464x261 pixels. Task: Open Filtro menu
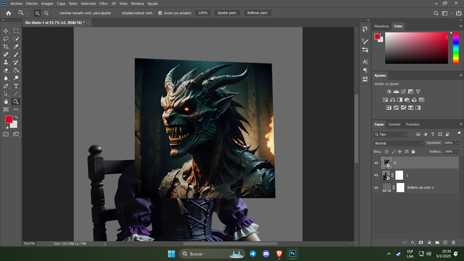coord(103,4)
